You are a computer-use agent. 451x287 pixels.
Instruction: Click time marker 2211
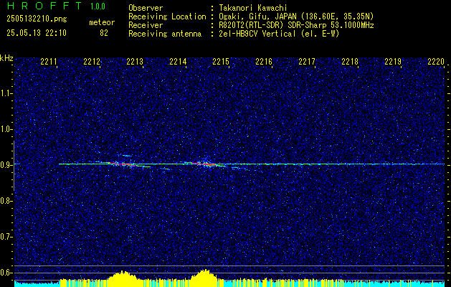coord(49,61)
